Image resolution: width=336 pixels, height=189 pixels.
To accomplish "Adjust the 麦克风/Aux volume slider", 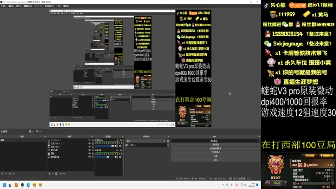I will pyautogui.click(x=104, y=146).
